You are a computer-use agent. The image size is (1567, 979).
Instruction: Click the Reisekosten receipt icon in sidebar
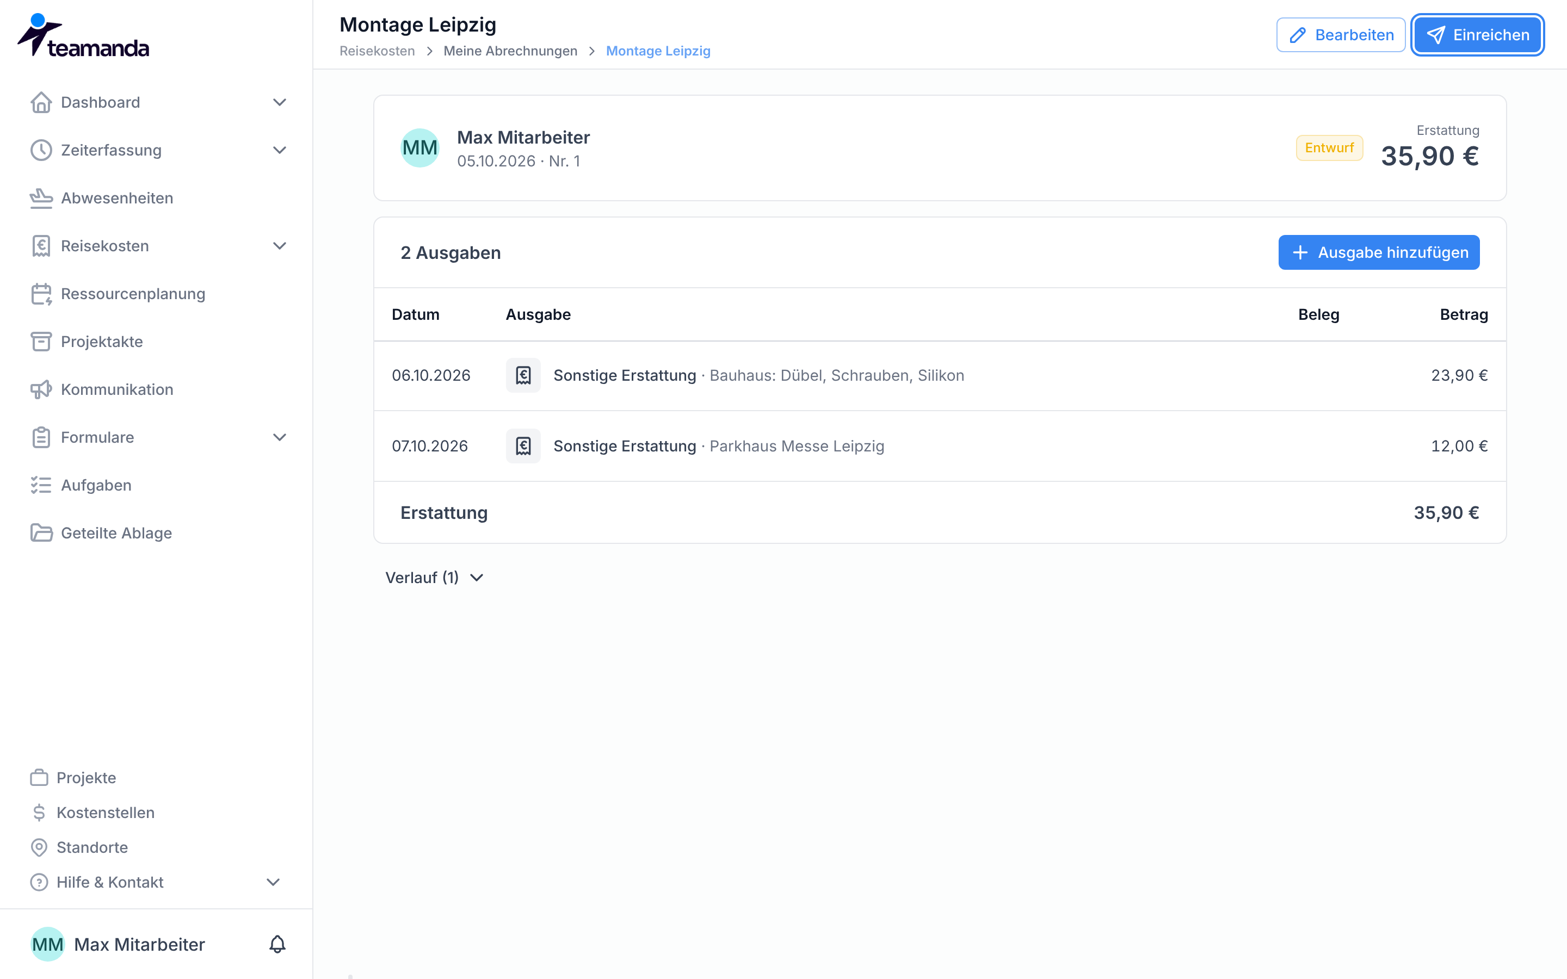[x=41, y=246]
